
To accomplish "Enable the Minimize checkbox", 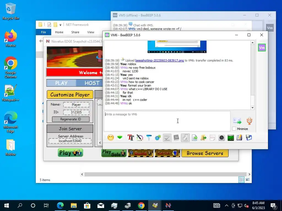I will (234, 129).
